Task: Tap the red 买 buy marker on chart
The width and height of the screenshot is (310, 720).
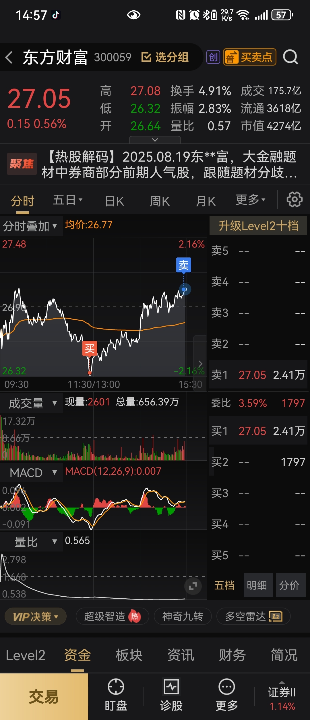Action: [x=90, y=349]
